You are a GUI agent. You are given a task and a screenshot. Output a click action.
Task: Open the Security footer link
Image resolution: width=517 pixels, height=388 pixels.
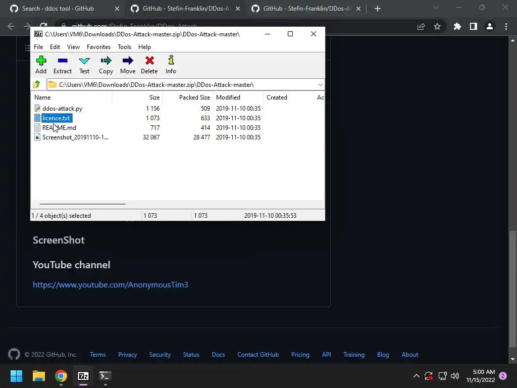pyautogui.click(x=160, y=354)
